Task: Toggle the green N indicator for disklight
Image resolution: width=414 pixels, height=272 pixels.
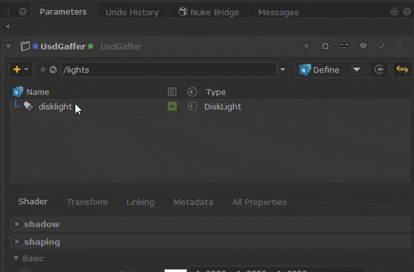Action: point(172,107)
